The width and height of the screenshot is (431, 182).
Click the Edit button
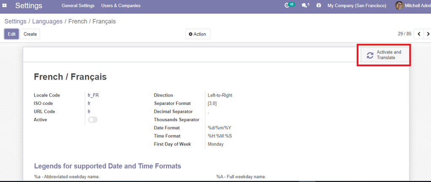pos(11,34)
